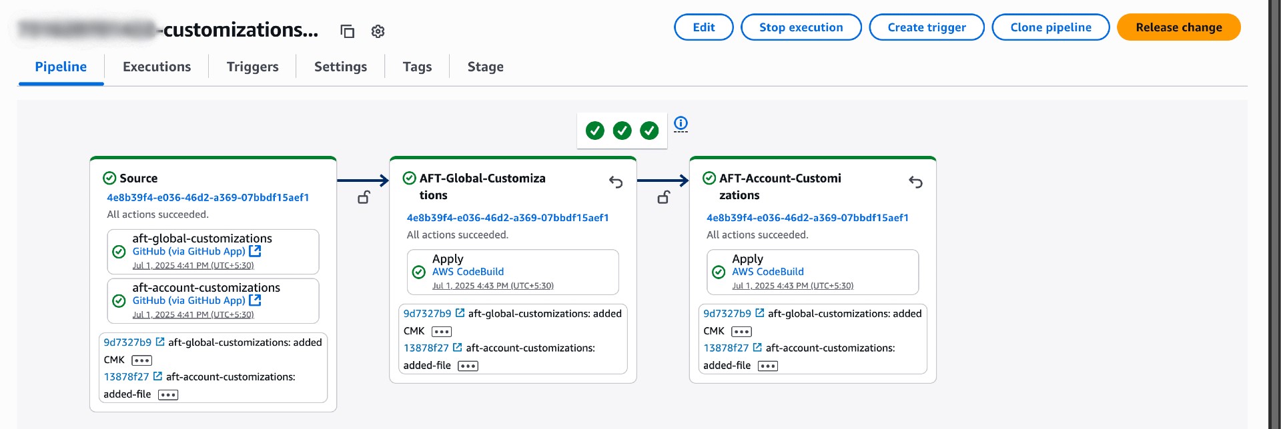Open pipeline settings gear icon
Image resolution: width=1281 pixels, height=429 pixels.
coord(378,31)
